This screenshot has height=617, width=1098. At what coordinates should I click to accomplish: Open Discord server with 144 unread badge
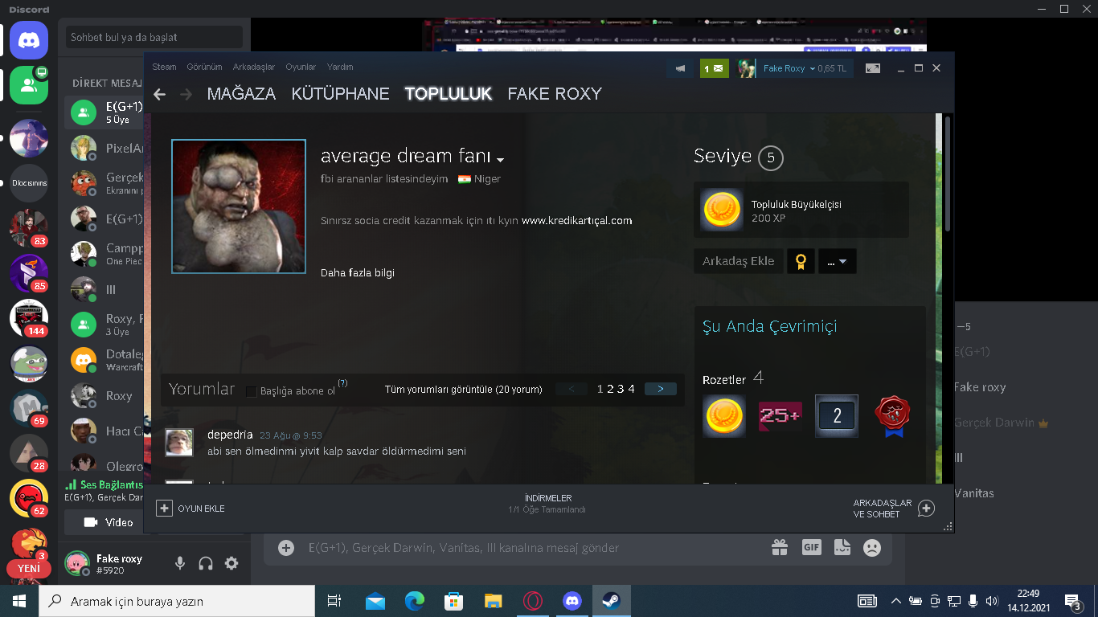29,318
